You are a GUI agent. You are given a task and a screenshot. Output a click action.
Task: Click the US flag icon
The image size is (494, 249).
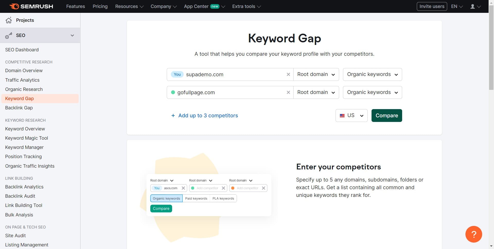click(342, 116)
